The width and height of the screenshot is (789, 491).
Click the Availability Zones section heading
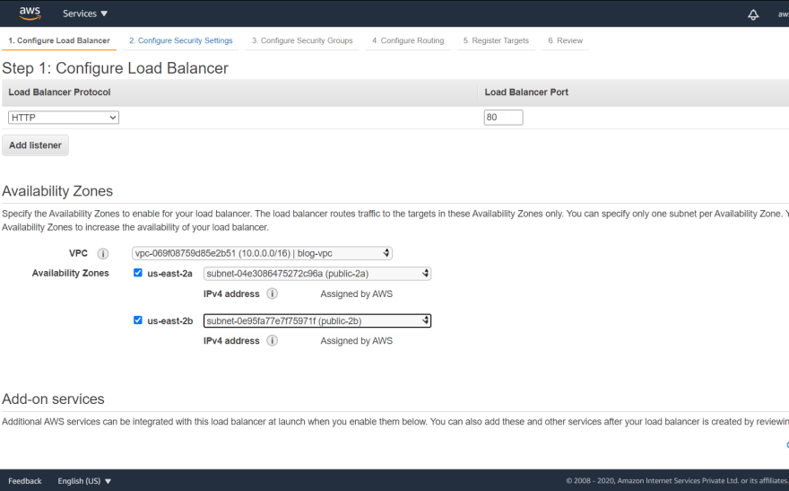click(x=57, y=191)
